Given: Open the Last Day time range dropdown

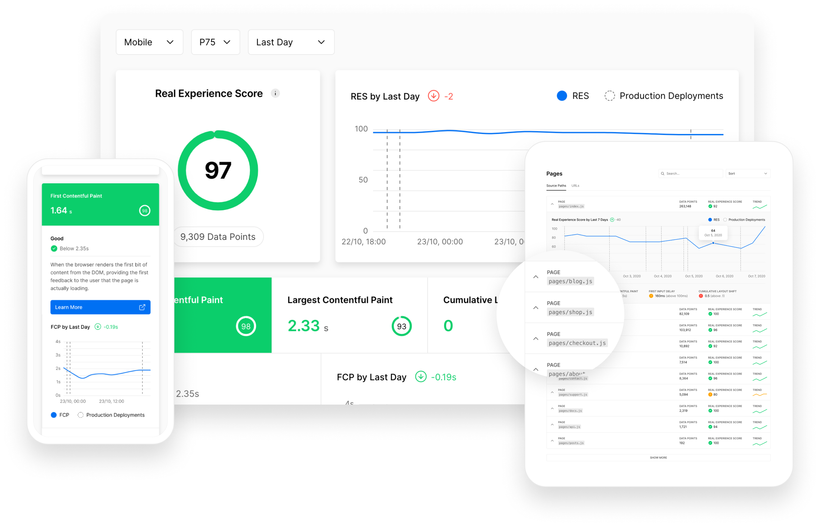Looking at the screenshot, I should (291, 42).
